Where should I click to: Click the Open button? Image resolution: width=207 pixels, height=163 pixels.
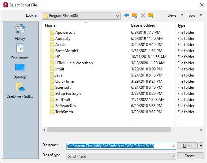pos(187,146)
